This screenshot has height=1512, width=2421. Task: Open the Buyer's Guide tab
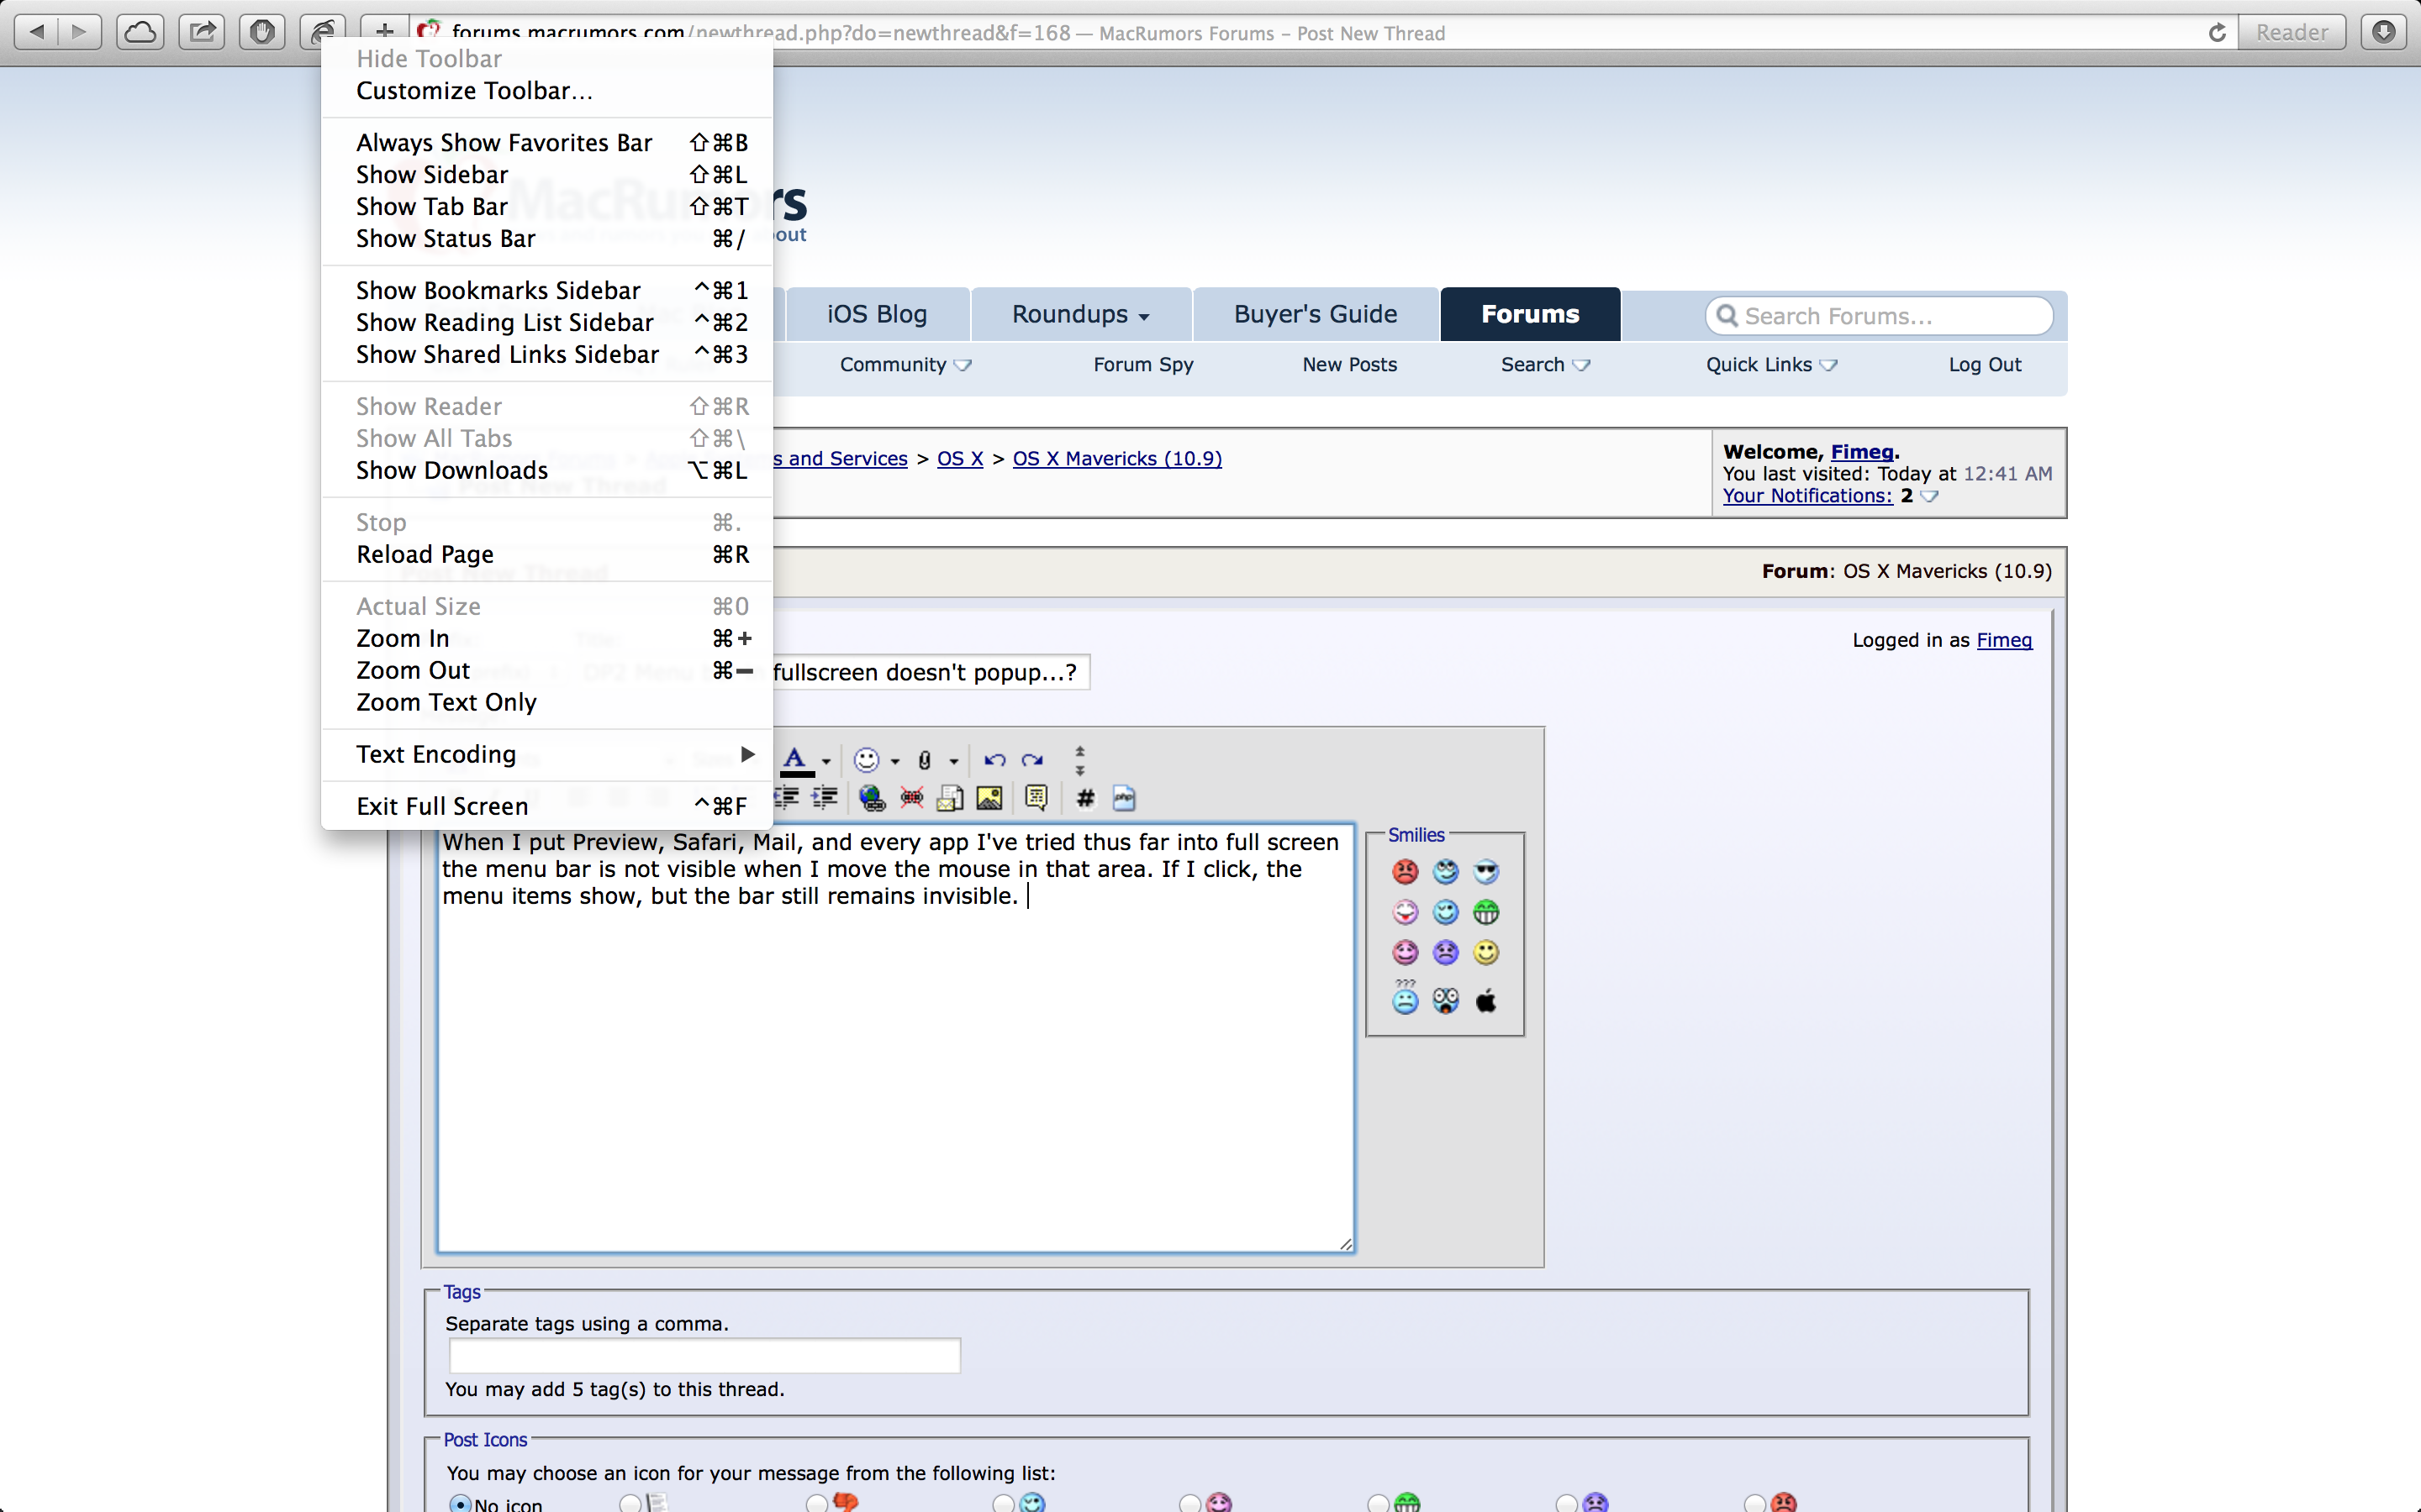(x=1316, y=314)
